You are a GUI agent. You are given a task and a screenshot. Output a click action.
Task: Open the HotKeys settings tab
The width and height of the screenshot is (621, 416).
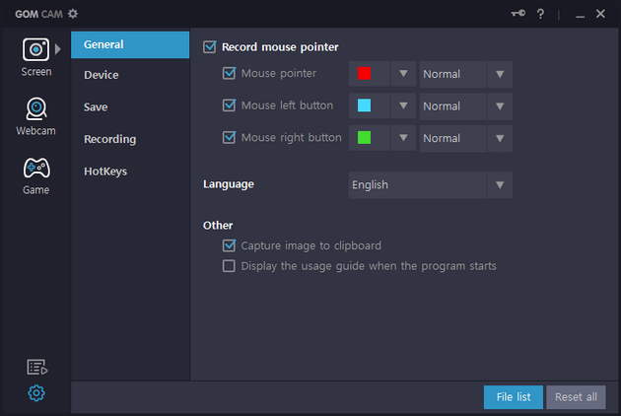(105, 172)
